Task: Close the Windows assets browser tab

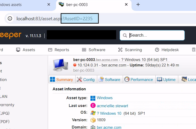Action: pos(49,5)
